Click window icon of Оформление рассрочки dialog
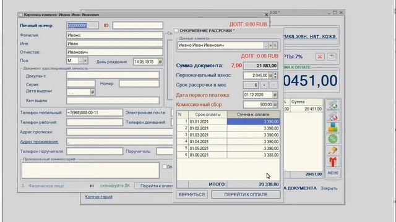 point(176,31)
